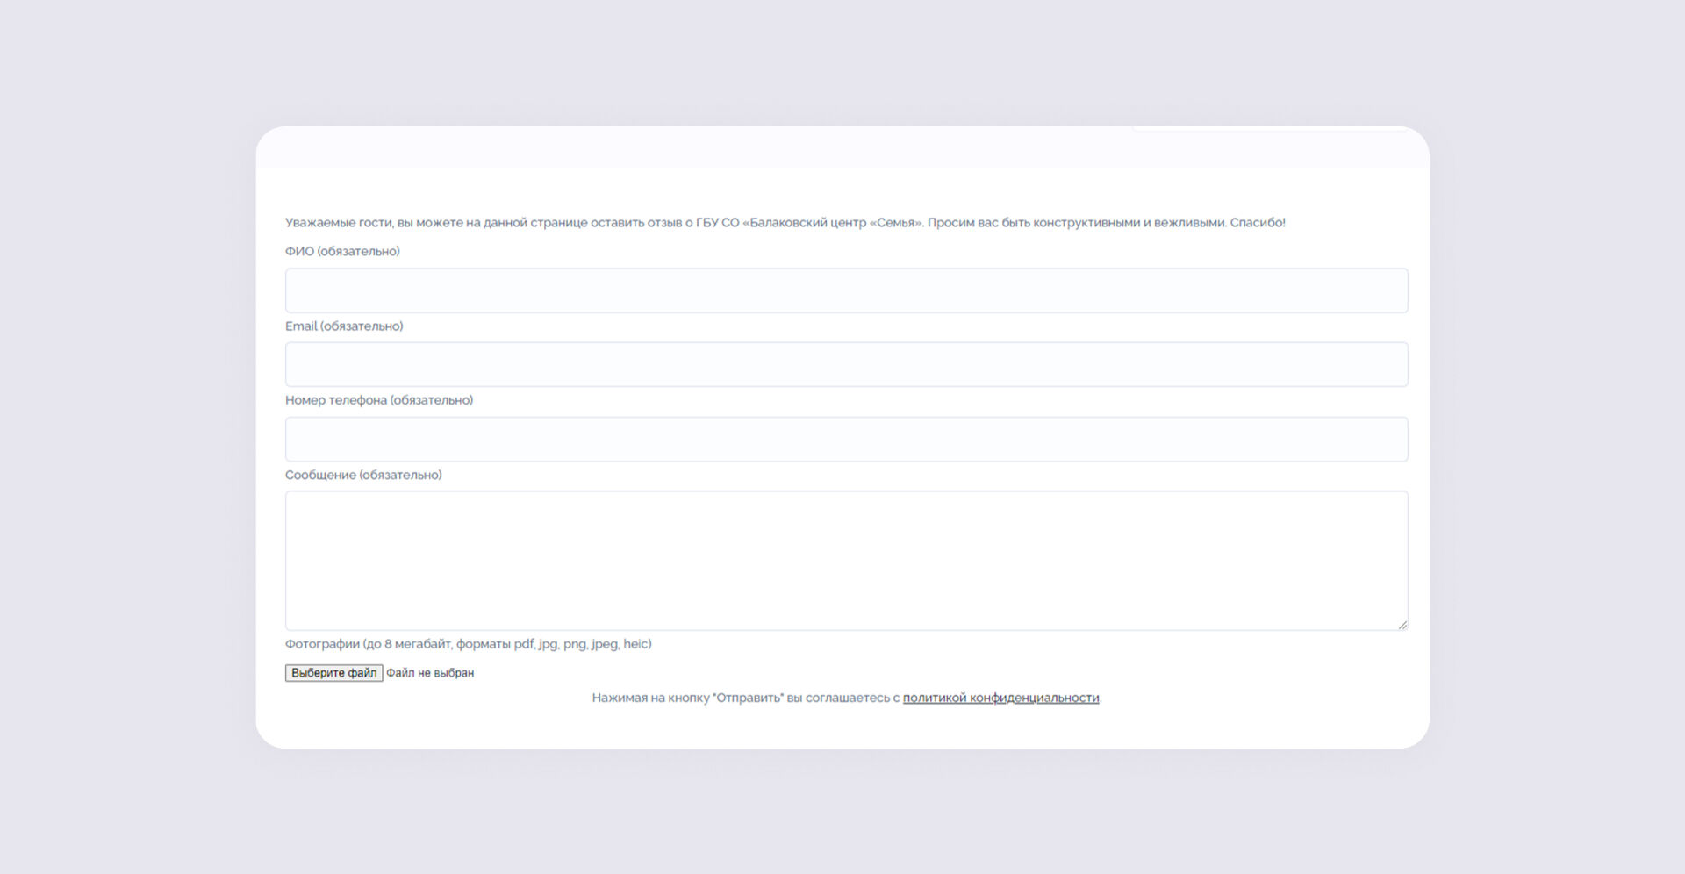
Task: Click the Нажимая на кнопку consent text
Action: [649, 698]
